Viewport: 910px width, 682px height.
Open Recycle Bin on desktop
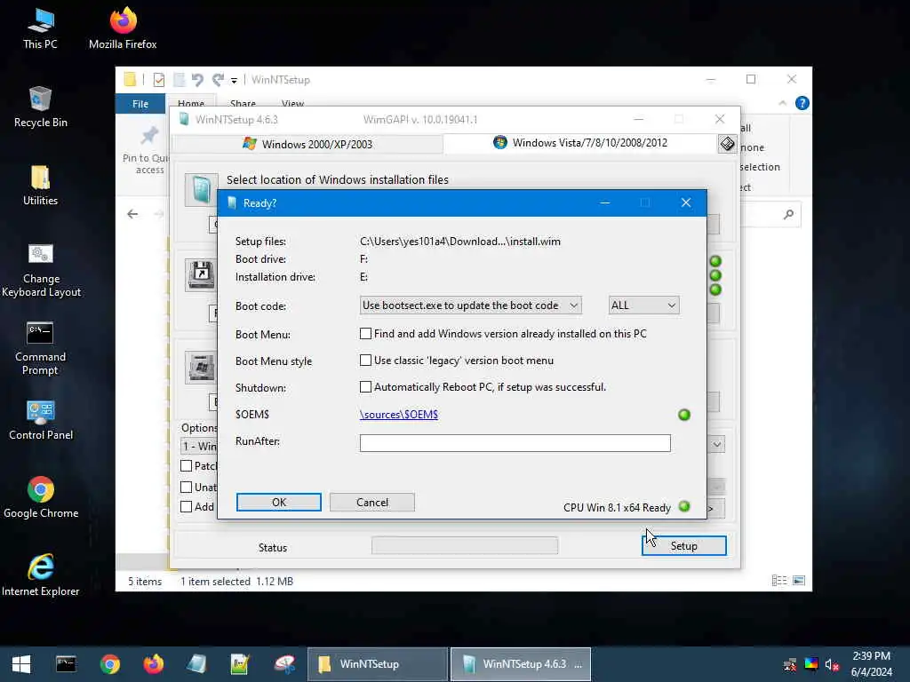40,107
